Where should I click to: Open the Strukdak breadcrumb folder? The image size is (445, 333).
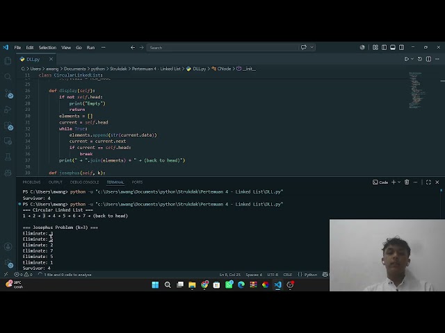click(x=118, y=69)
